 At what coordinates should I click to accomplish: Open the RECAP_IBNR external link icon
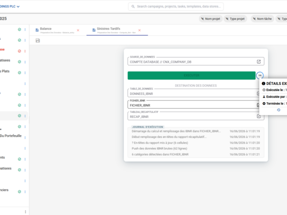258,116
